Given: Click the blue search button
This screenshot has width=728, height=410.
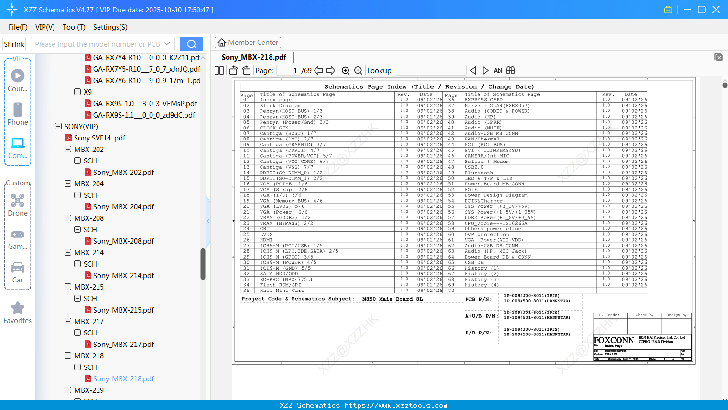Looking at the screenshot, I should point(191,44).
